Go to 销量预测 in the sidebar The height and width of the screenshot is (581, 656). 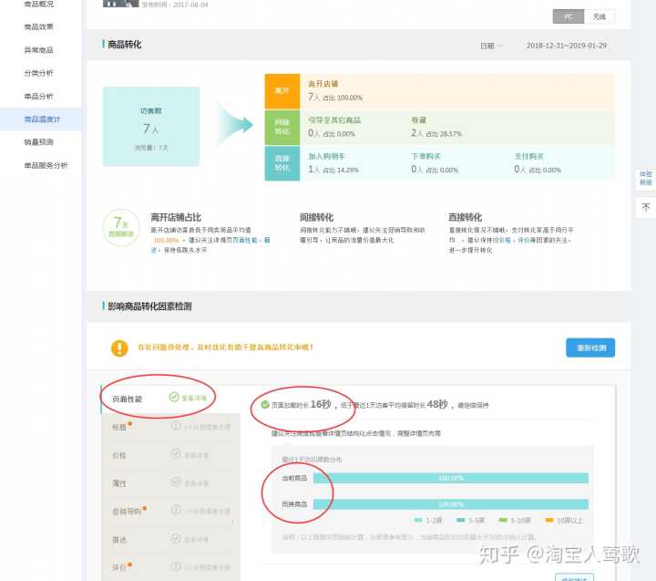click(x=38, y=142)
